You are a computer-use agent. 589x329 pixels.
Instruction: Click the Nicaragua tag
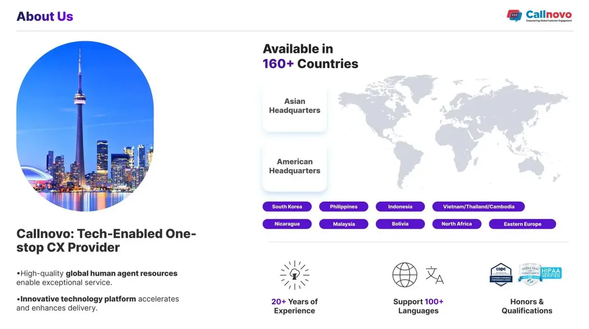coord(287,224)
